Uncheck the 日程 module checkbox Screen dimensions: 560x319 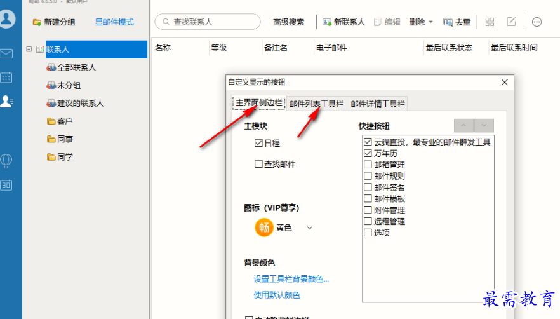click(258, 143)
